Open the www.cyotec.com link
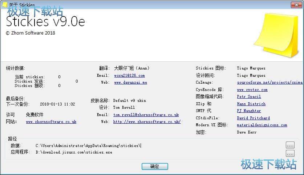Image resolution: width=304 pixels, height=175 pixels. tap(252, 90)
